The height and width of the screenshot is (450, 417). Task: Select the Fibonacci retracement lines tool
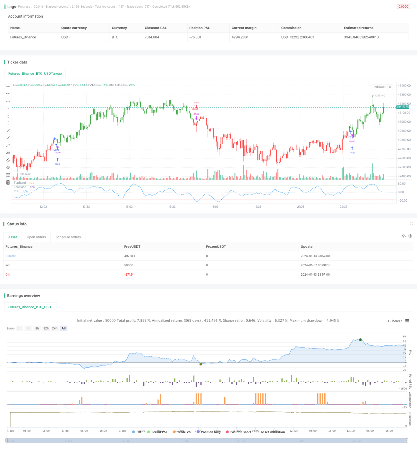click(x=8, y=175)
